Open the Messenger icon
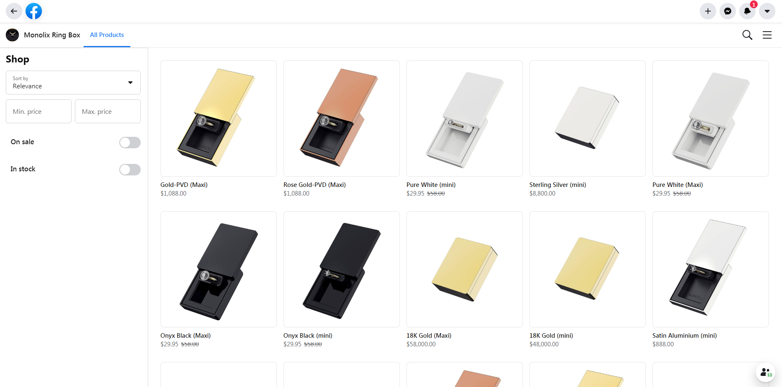Image resolution: width=782 pixels, height=387 pixels. pyautogui.click(x=727, y=11)
